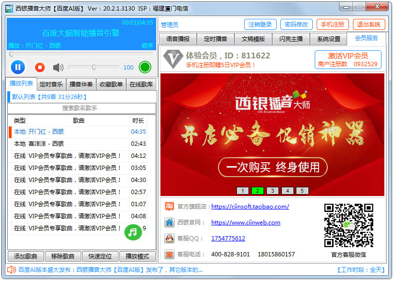Click the 添加歌曲 button

[26, 256]
